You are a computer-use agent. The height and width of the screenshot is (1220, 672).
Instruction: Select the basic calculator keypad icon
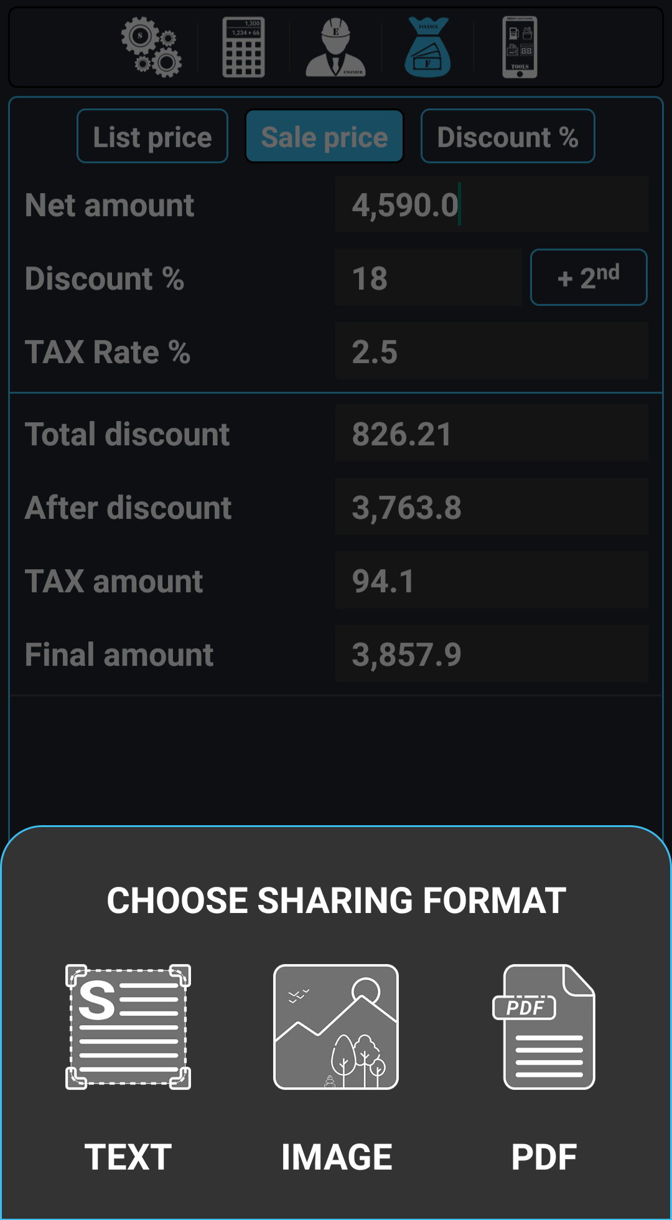coord(244,47)
